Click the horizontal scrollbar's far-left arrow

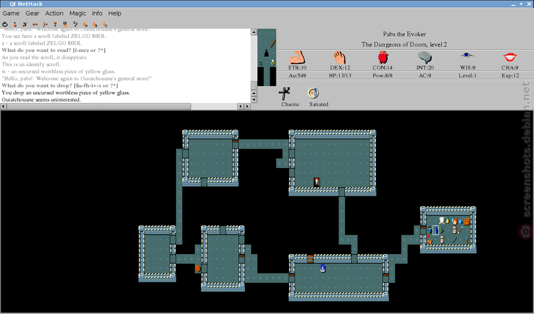pyautogui.click(x=3, y=107)
